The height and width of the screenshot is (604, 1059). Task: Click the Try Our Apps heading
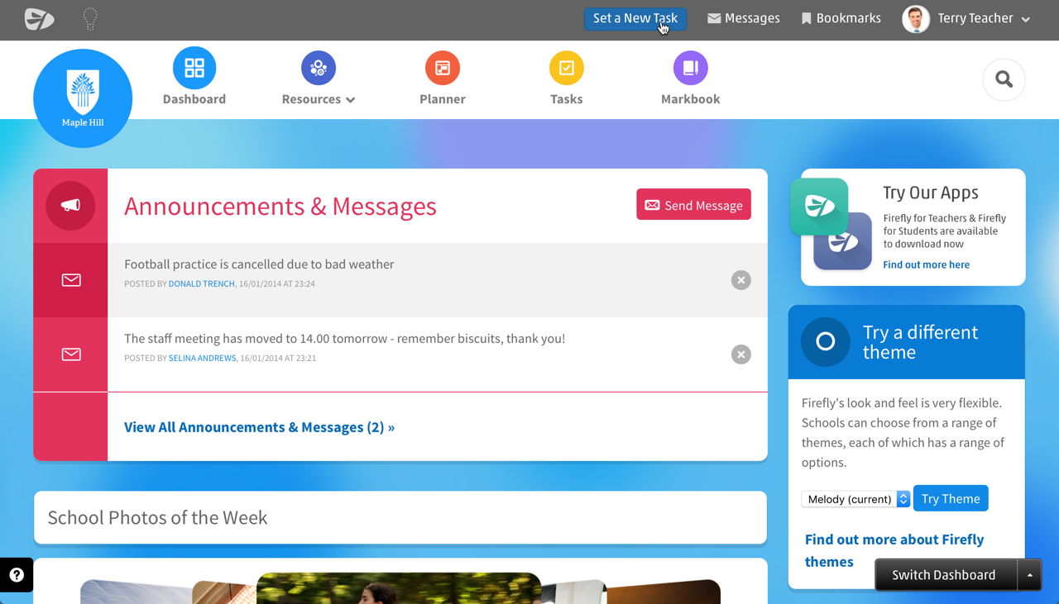click(x=931, y=193)
